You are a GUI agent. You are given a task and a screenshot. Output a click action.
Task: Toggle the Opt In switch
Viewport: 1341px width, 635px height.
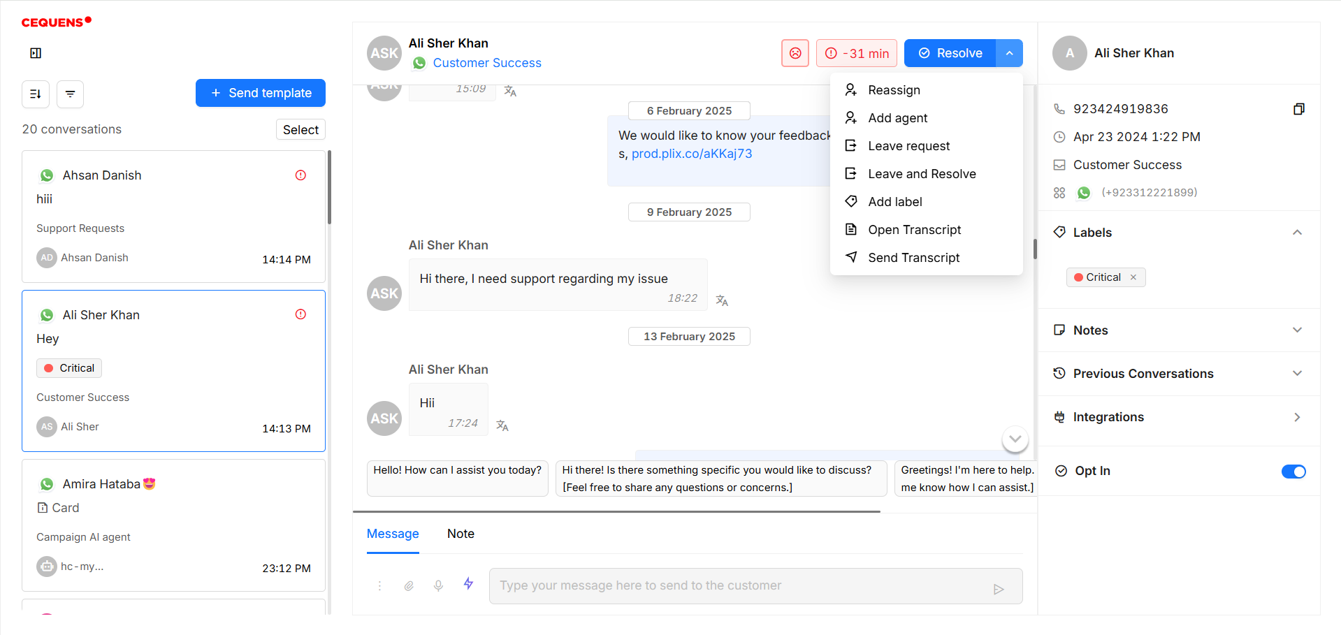click(1293, 472)
